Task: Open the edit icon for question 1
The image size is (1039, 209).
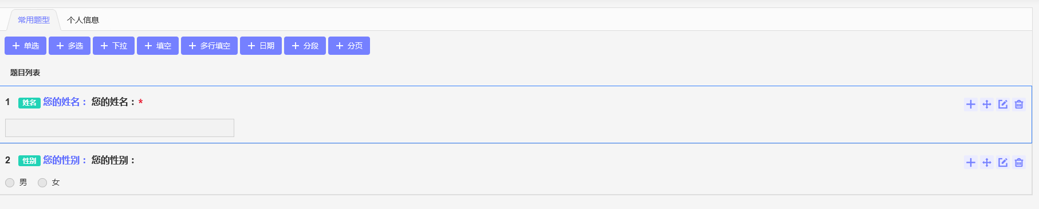Action: click(1003, 104)
